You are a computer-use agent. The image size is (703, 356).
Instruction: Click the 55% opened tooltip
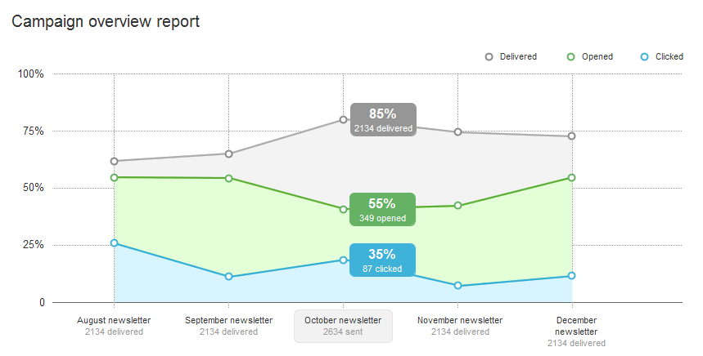[x=383, y=209]
